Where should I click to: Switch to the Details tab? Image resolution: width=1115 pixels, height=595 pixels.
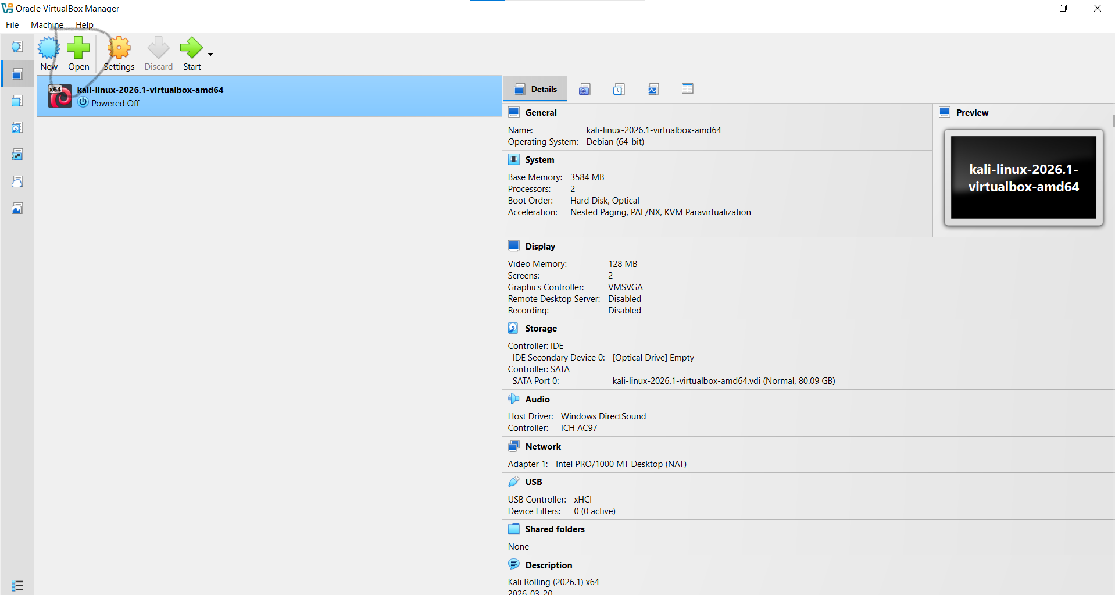535,89
